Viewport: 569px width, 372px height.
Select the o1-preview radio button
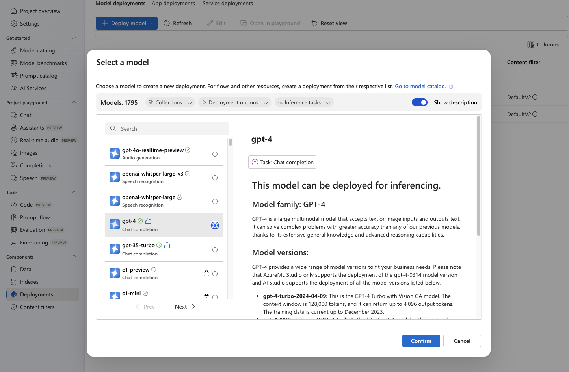(x=215, y=273)
